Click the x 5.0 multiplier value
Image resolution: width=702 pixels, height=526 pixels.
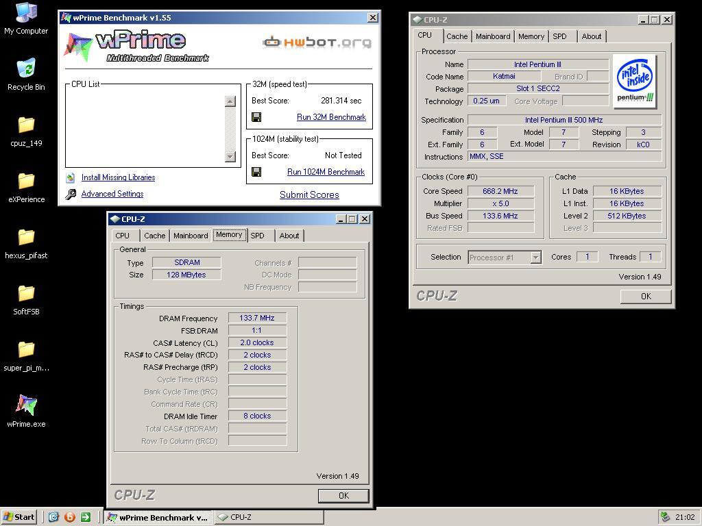click(500, 203)
